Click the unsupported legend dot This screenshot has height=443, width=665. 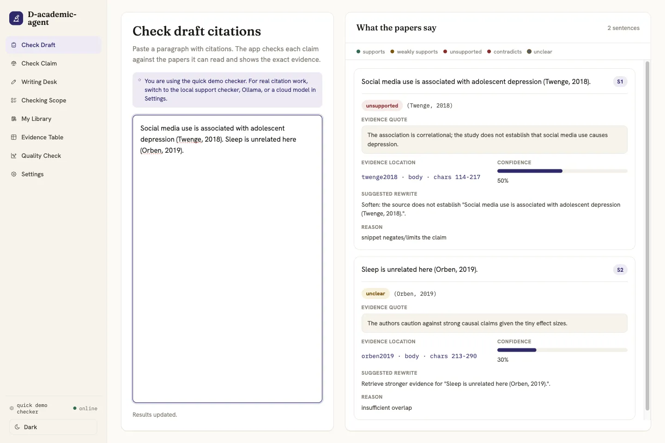pos(445,52)
